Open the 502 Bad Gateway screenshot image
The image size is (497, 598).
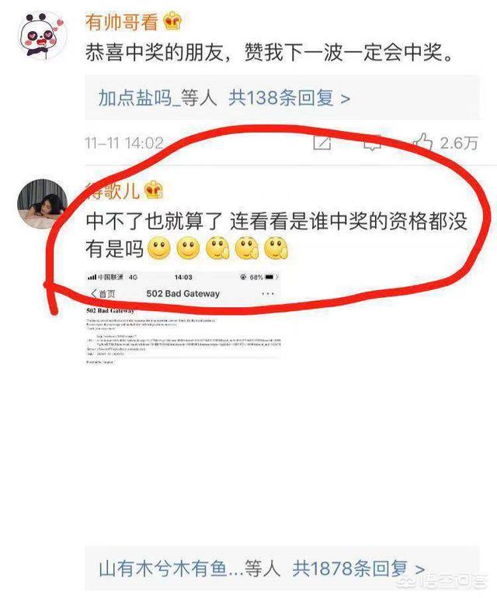point(183,318)
